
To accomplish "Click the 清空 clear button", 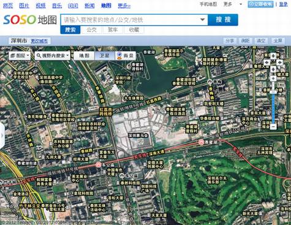I will point(261,41).
